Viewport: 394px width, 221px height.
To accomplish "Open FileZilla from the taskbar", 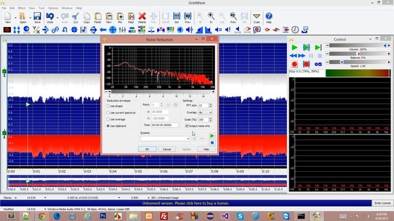I will click(164, 215).
